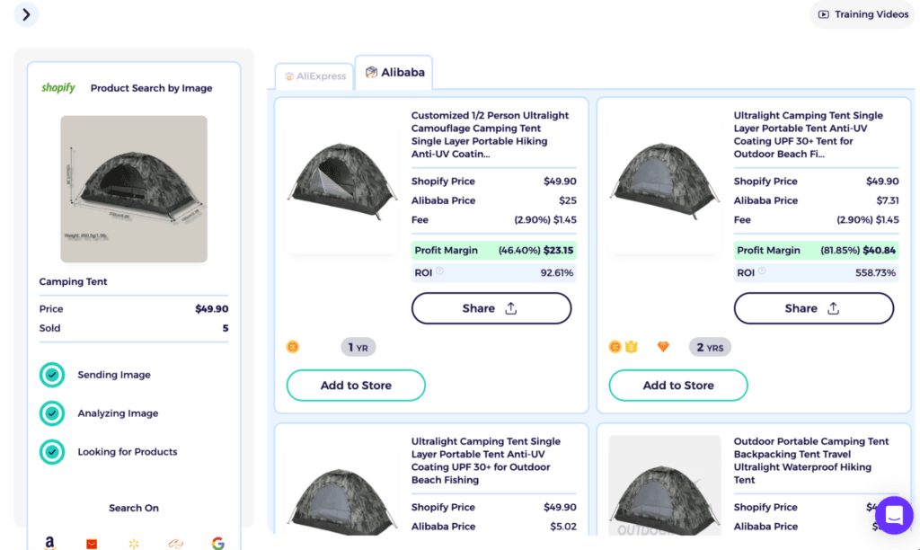Switch to the AliExpress tab
This screenshot has width=920, height=550.
coord(314,75)
